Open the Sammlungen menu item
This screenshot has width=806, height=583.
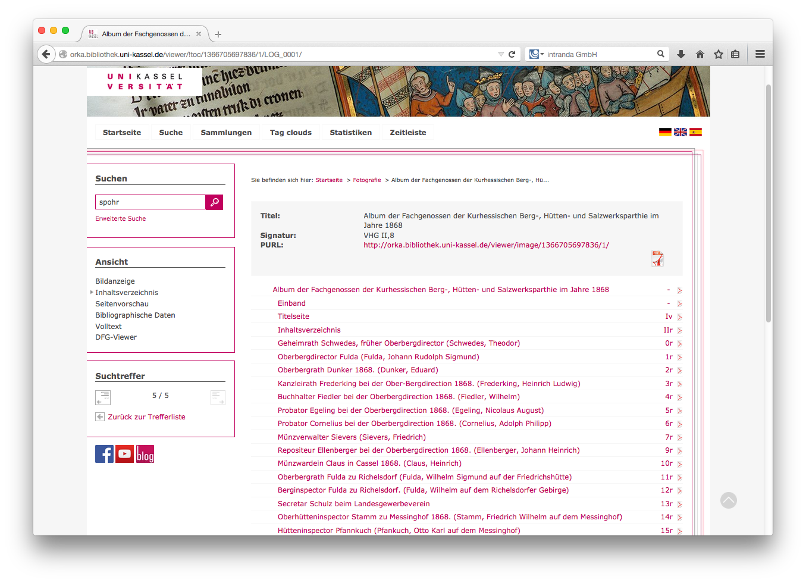point(226,133)
